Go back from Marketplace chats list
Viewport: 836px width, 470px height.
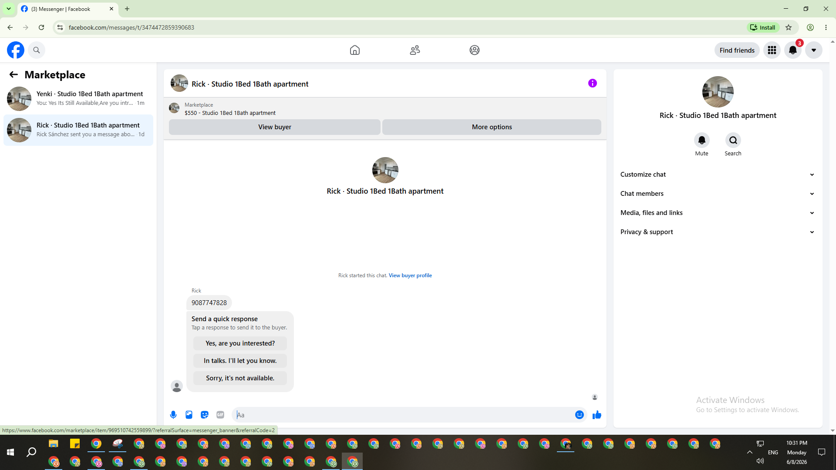click(13, 74)
